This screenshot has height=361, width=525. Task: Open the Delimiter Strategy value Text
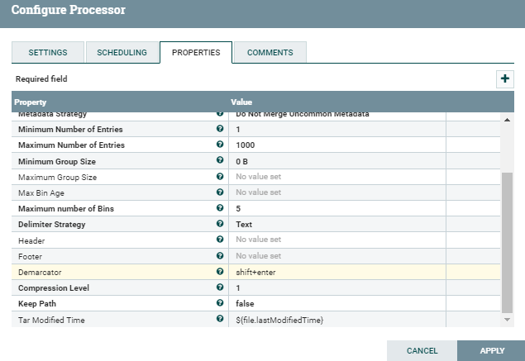(x=337, y=224)
